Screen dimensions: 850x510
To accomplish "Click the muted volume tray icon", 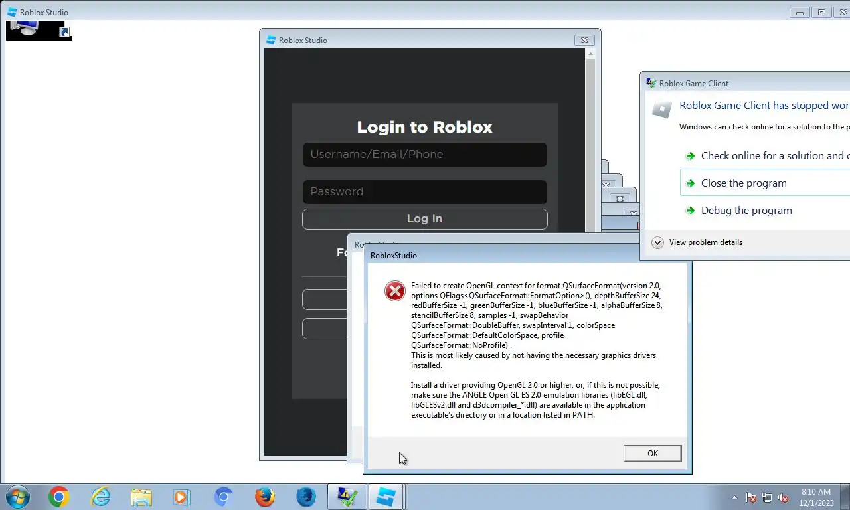I will (x=783, y=497).
